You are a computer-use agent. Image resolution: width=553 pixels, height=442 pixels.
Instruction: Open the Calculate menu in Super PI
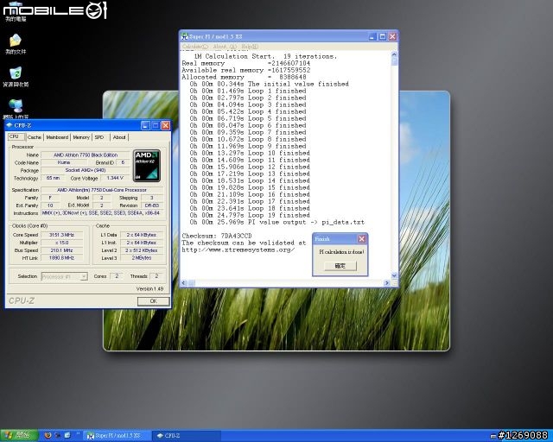click(x=195, y=47)
